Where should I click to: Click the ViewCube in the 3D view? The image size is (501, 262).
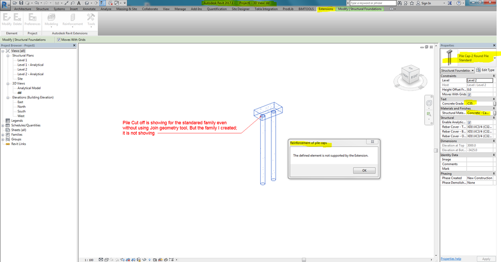click(410, 75)
